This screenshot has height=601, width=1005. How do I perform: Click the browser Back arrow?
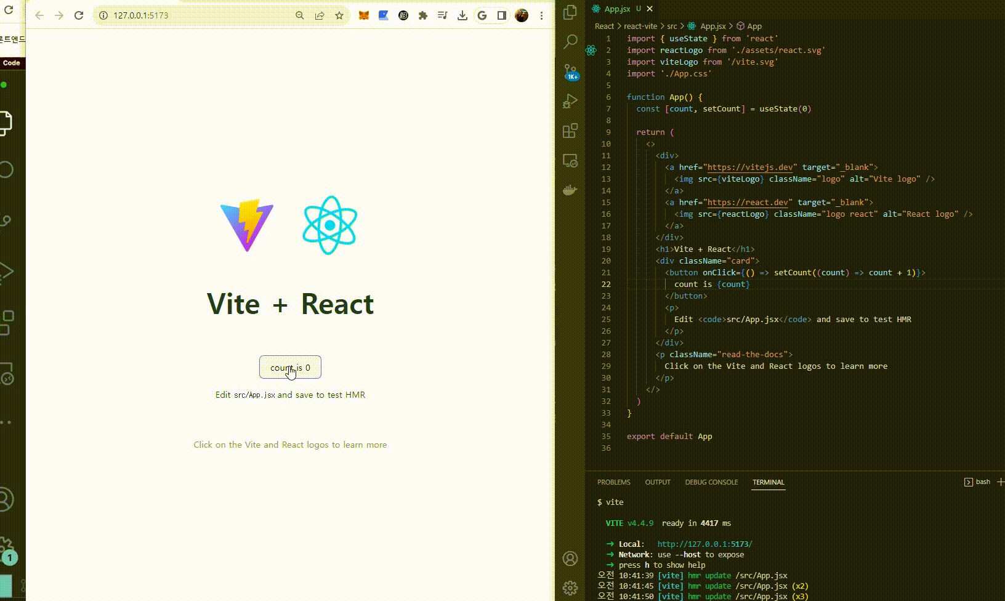click(x=39, y=15)
